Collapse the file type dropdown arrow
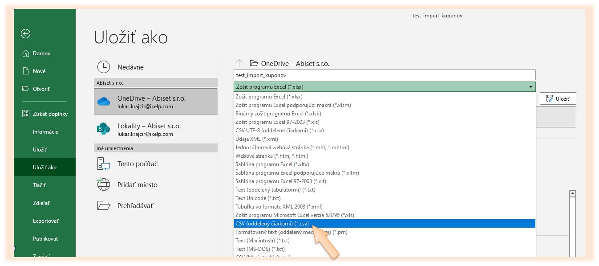 click(x=530, y=87)
